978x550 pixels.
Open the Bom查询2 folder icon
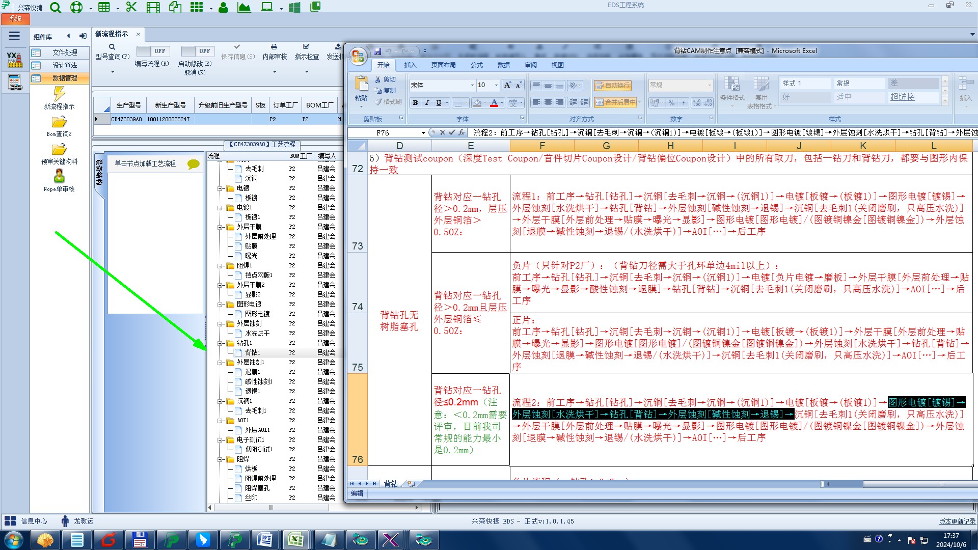pyautogui.click(x=59, y=122)
